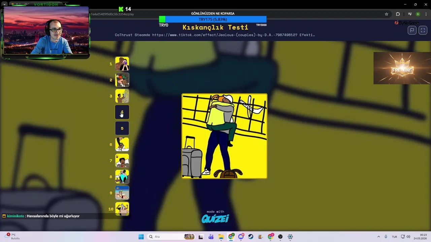Screen dimensions: 431x242
Task: Open the volume speaker tray icon
Action: (x=408, y=237)
